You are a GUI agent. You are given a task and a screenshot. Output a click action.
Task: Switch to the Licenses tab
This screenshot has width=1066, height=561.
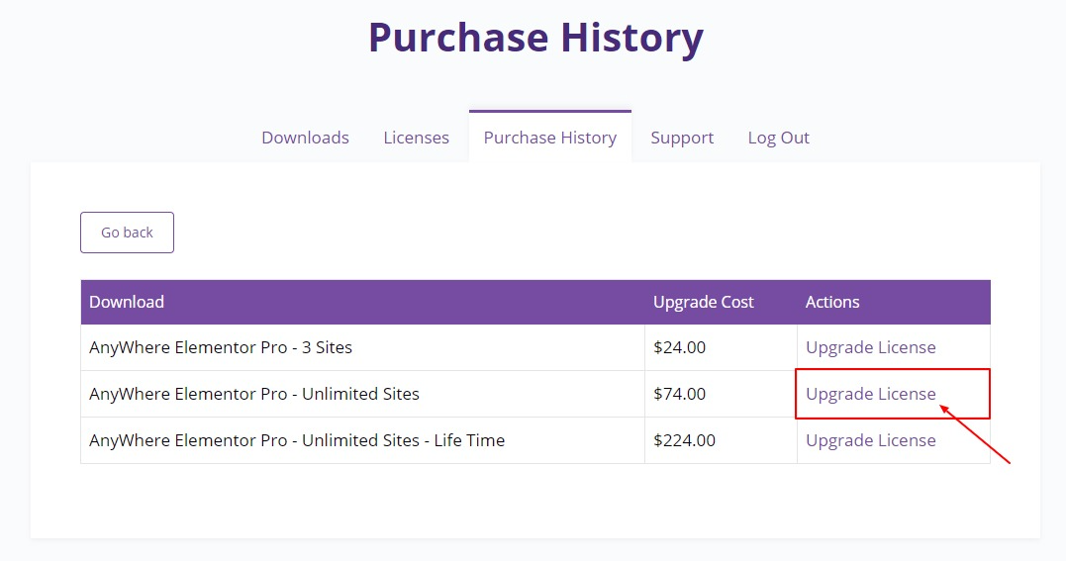pyautogui.click(x=416, y=138)
